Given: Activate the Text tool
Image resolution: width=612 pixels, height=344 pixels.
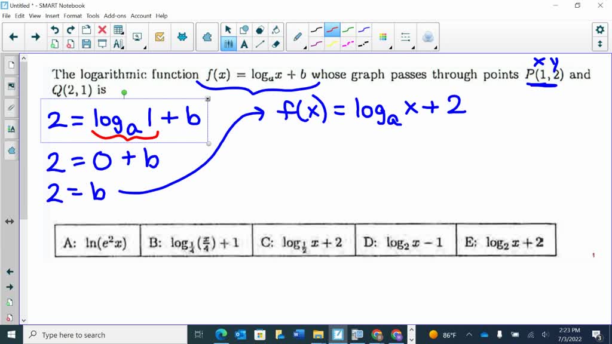Looking at the screenshot, I should tap(244, 44).
